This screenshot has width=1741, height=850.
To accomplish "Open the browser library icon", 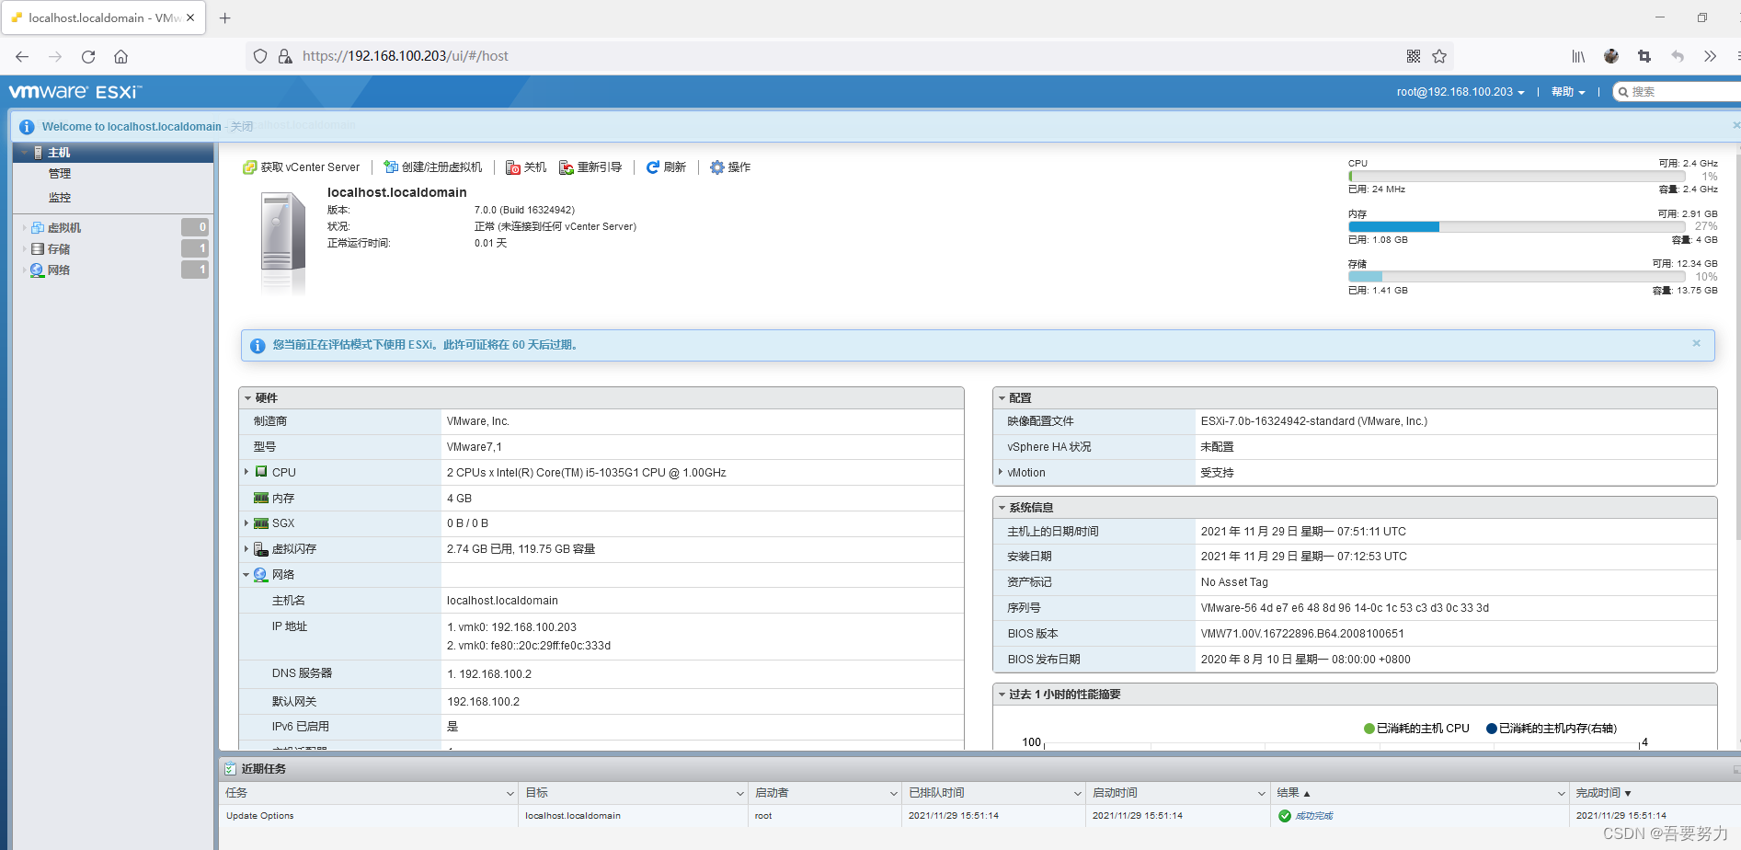I will pyautogui.click(x=1578, y=56).
